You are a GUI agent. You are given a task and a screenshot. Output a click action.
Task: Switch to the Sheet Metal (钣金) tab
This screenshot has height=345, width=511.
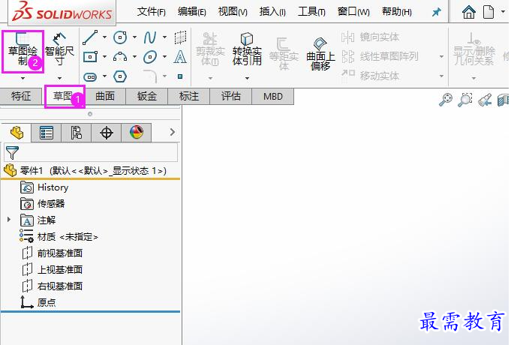pyautogui.click(x=146, y=96)
